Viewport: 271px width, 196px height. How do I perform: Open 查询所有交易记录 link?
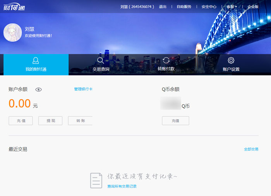tap(122, 186)
